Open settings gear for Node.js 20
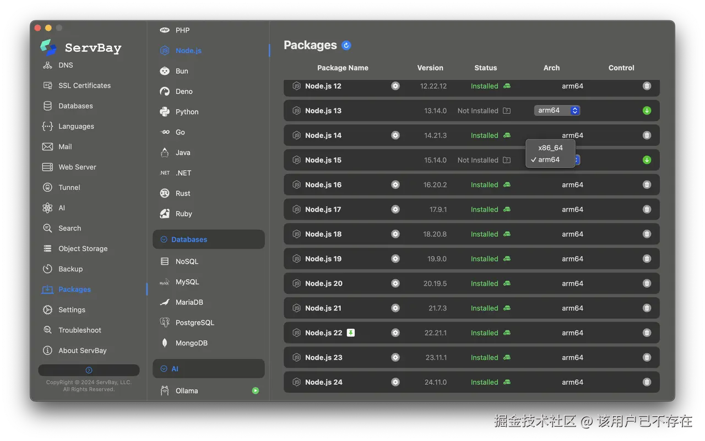The height and width of the screenshot is (441, 705). pyautogui.click(x=395, y=284)
